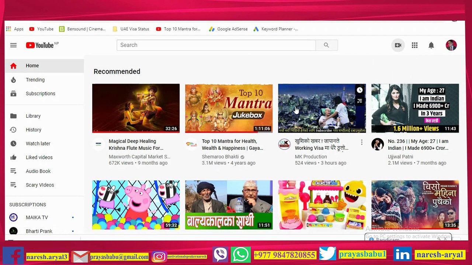This screenshot has height=265, width=472.
Task: Open the YouTube apps grid icon
Action: click(x=414, y=45)
